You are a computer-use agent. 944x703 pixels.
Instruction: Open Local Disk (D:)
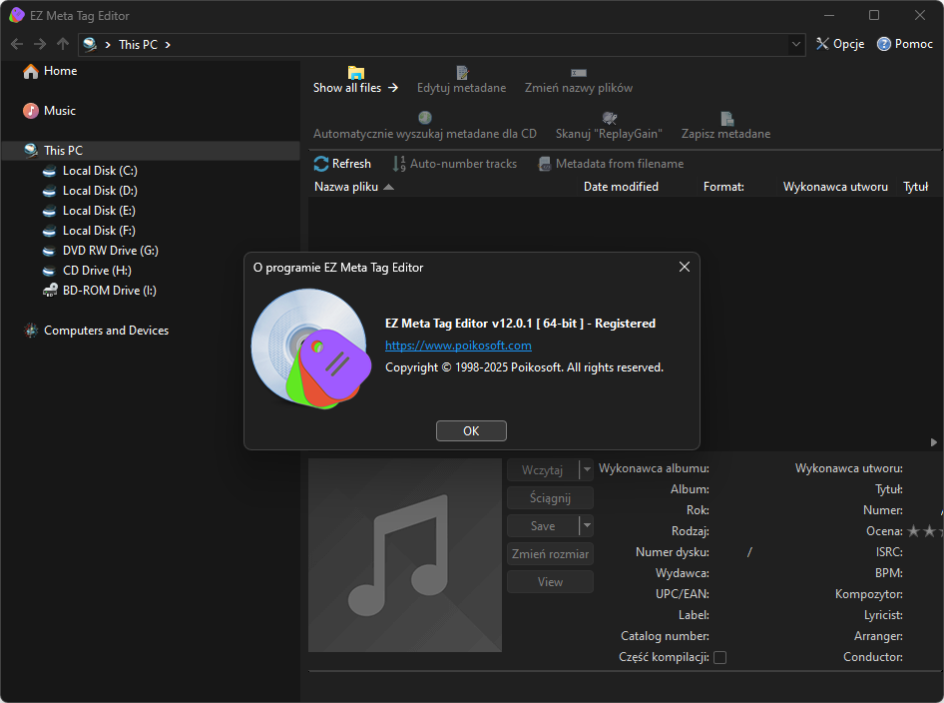(90, 191)
